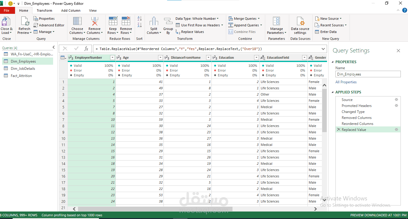
Task: Sort ascending with the A-Z icon
Action: pyautogui.click(x=139, y=19)
